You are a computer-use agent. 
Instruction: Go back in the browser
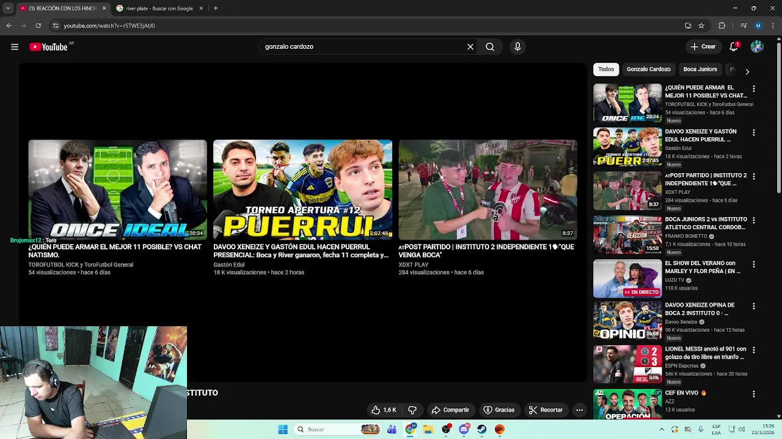click(9, 26)
